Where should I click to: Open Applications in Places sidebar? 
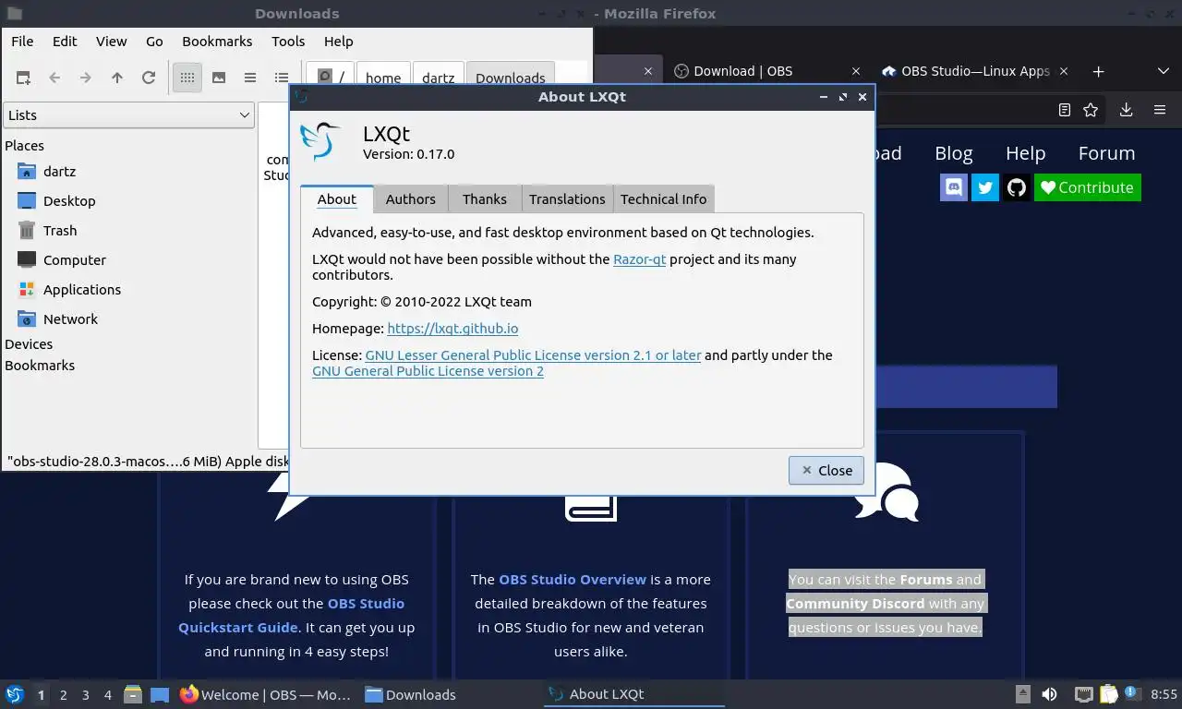point(81,290)
